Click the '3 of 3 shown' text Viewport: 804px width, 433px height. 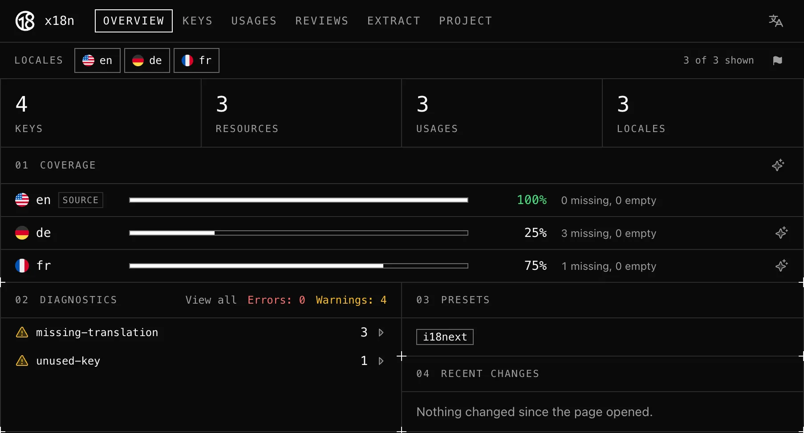[719, 60]
